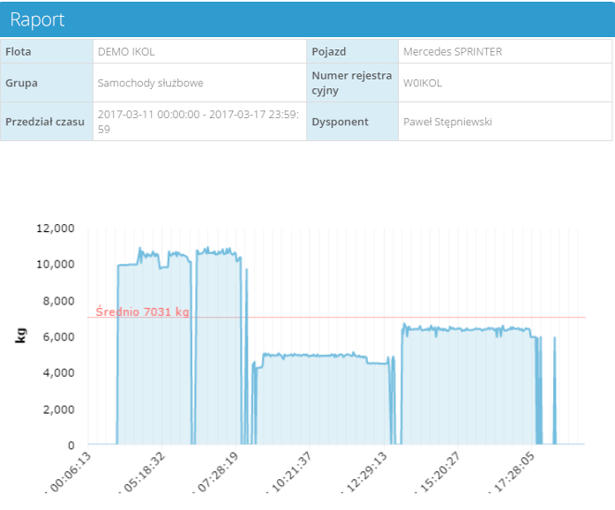The image size is (615, 510).
Task: Click the 2017-03-11 to 2017-03-17 date range value
Action: coord(198,122)
